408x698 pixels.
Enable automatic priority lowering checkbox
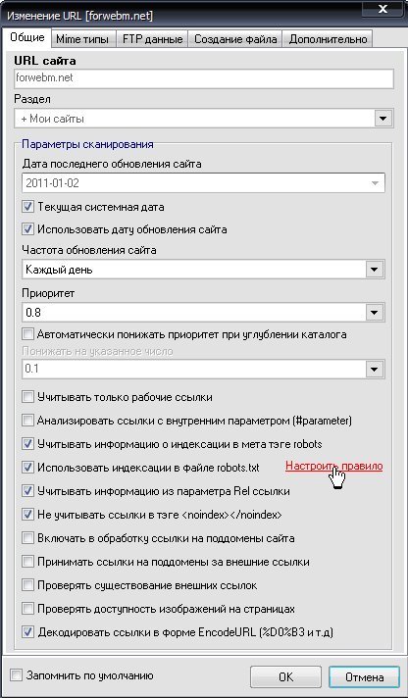click(x=27, y=333)
